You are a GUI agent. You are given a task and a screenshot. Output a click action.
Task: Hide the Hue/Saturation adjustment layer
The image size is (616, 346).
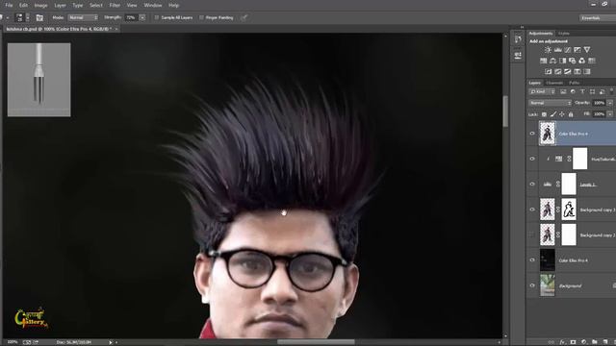click(x=532, y=159)
